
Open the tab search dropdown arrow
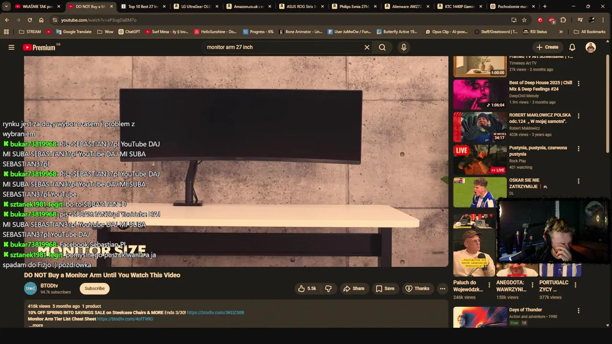point(6,7)
